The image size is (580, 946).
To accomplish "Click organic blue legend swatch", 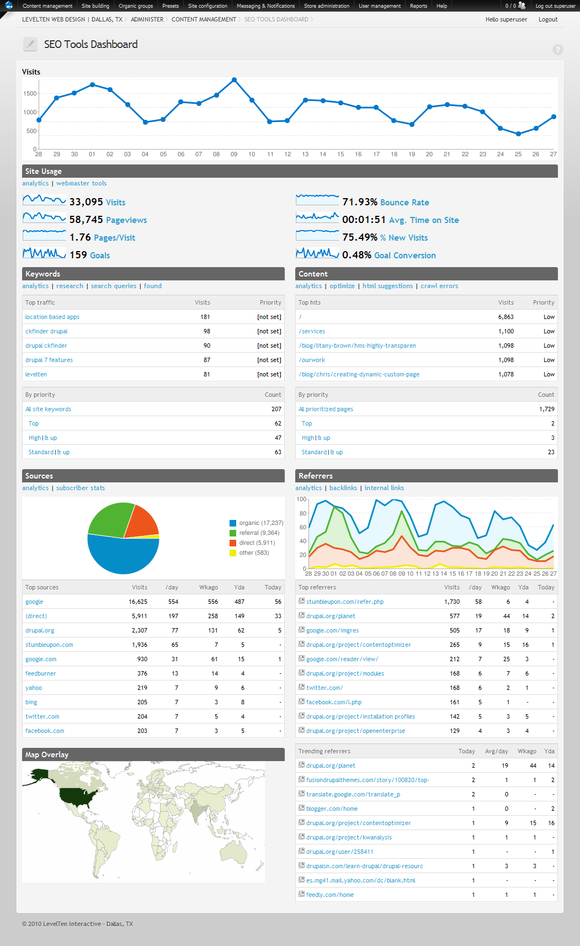I will click(233, 523).
